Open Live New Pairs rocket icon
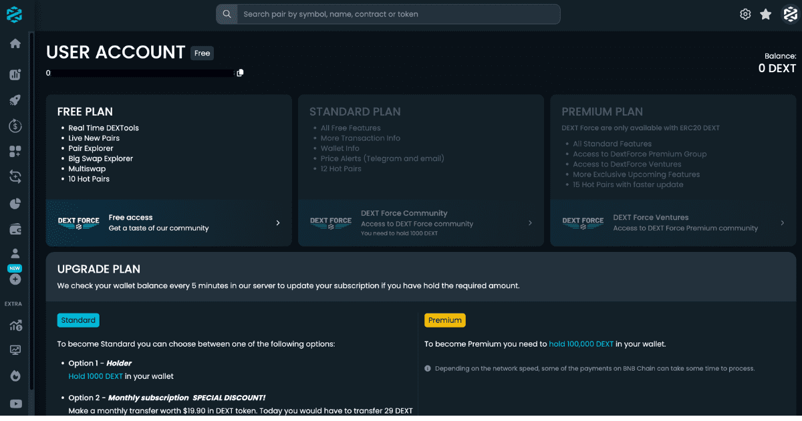802x421 pixels. pos(15,100)
